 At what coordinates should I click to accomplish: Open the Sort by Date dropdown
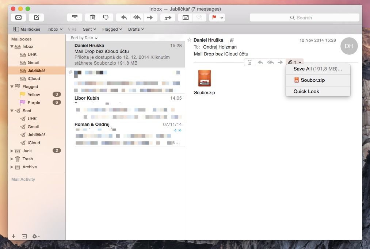coord(84,38)
